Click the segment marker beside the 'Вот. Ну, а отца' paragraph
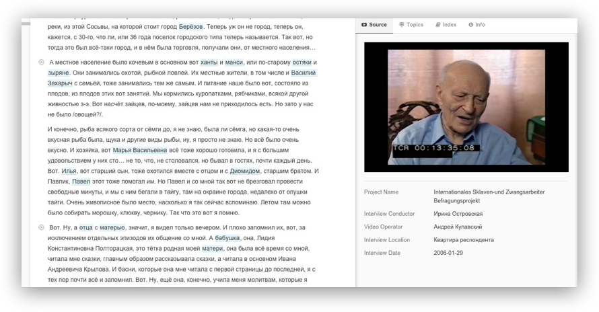Screen dimensions: 599x312 pos(42,228)
